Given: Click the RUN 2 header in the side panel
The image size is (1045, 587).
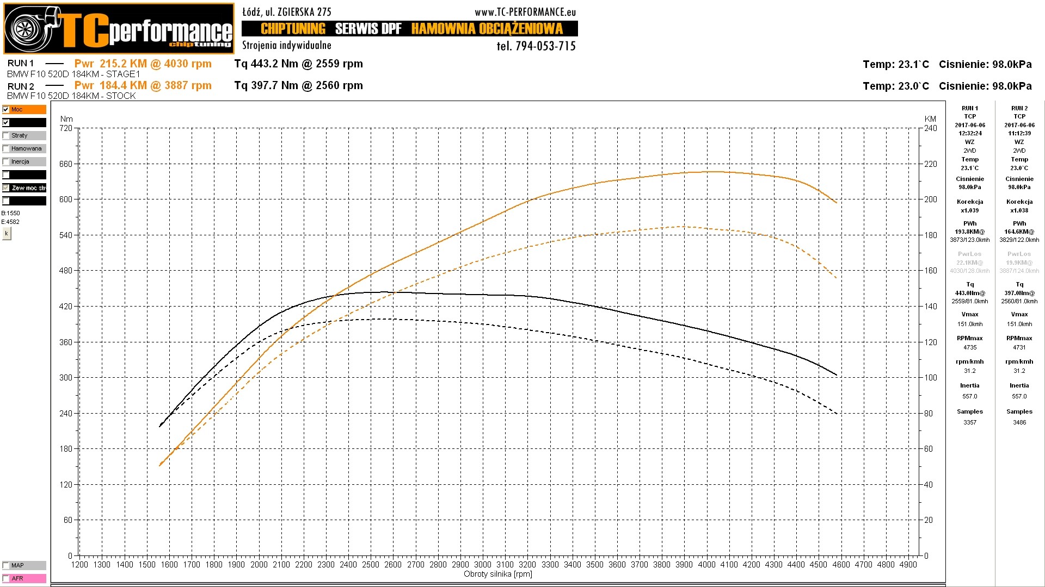Looking at the screenshot, I should (x=1019, y=108).
